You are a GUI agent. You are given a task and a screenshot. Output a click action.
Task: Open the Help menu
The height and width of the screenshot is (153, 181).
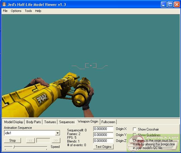coord(38,11)
